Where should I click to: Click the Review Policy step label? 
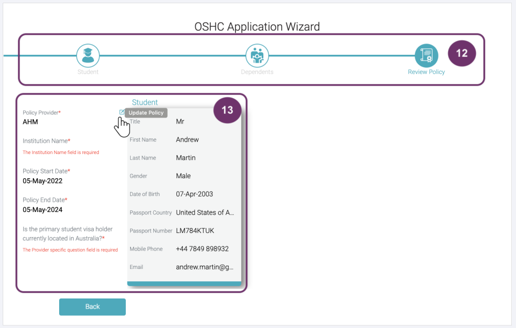tap(426, 72)
